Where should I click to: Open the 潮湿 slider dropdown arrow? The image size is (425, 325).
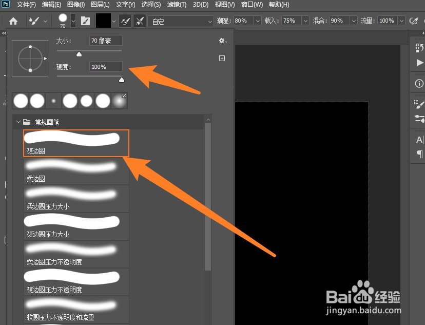tap(258, 21)
